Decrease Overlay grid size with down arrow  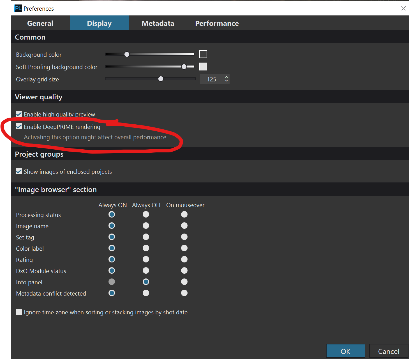[x=226, y=81]
